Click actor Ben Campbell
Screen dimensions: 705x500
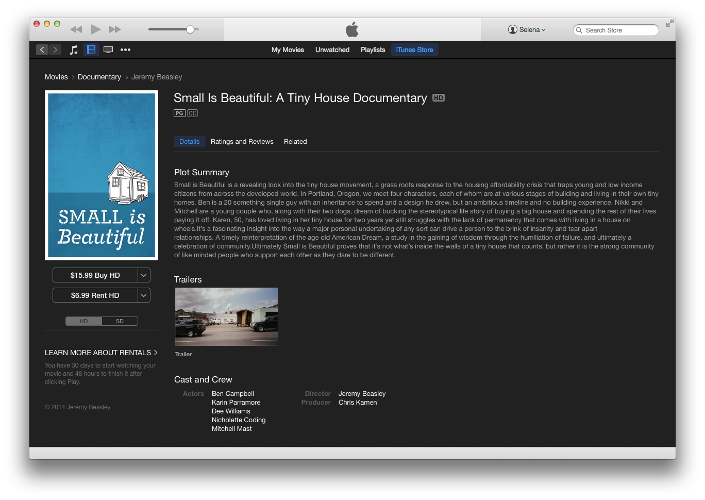pos(233,394)
